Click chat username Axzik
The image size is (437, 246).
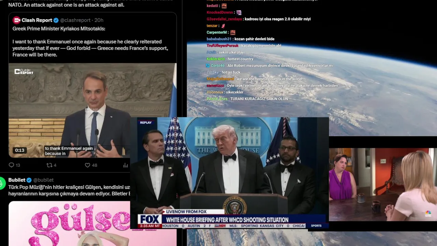211,52
